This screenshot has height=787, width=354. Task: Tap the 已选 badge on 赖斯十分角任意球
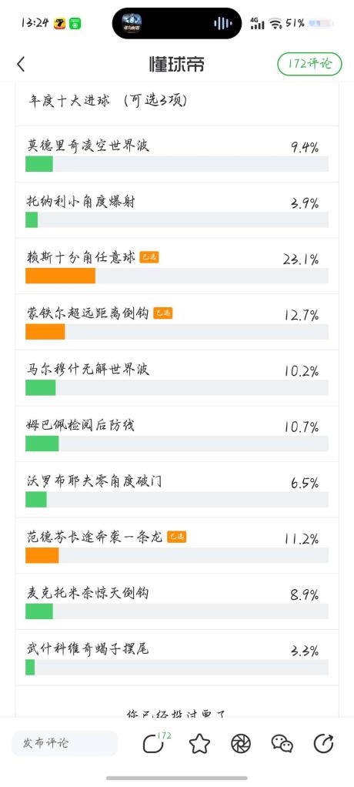(149, 257)
